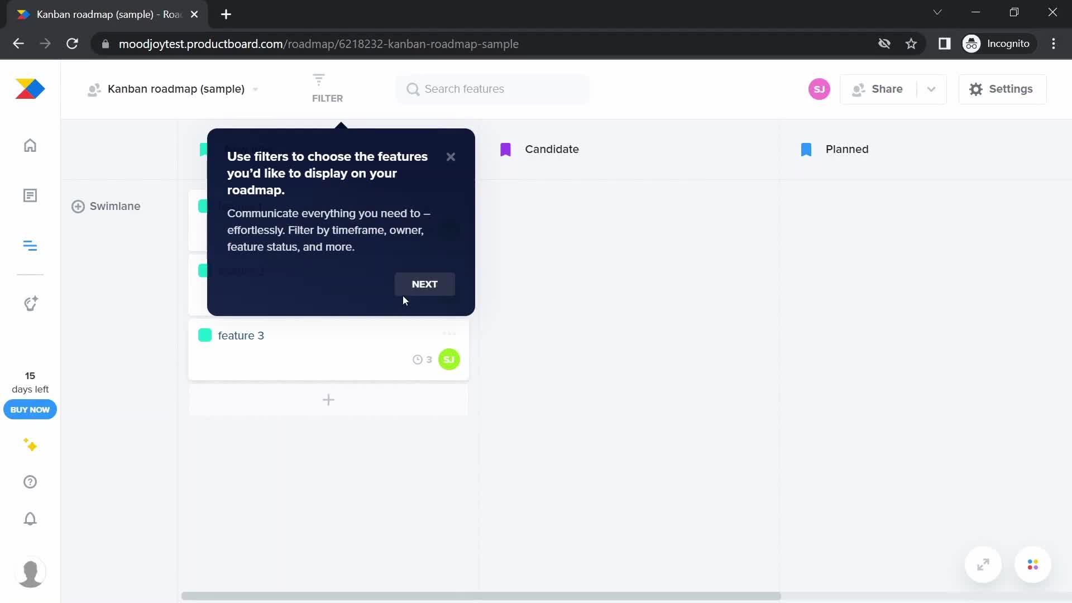Close the Kanban roadmap browser tab

[x=194, y=15]
